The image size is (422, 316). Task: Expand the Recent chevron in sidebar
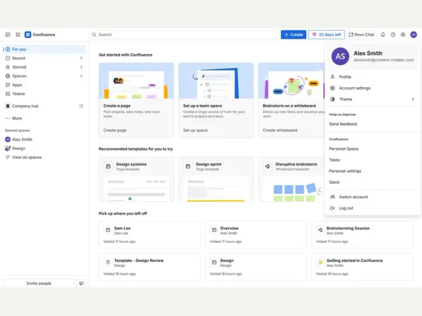point(81,58)
